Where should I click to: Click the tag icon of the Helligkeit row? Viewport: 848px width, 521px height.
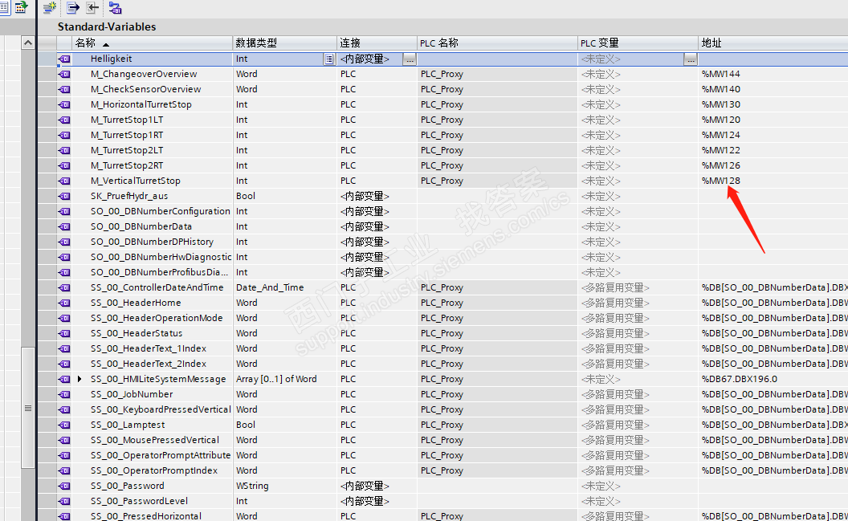coord(64,59)
